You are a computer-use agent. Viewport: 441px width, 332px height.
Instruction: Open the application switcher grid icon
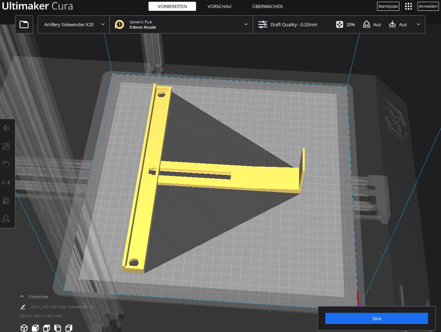408,6
